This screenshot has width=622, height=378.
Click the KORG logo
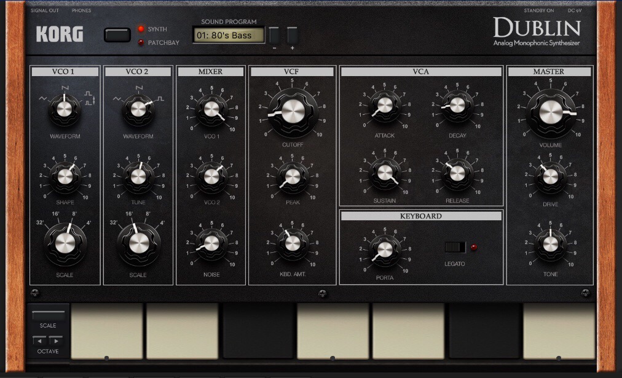60,35
